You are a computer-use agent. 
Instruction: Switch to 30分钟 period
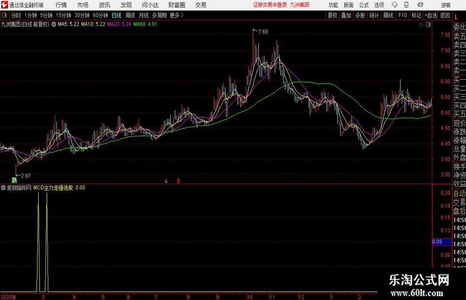point(82,15)
